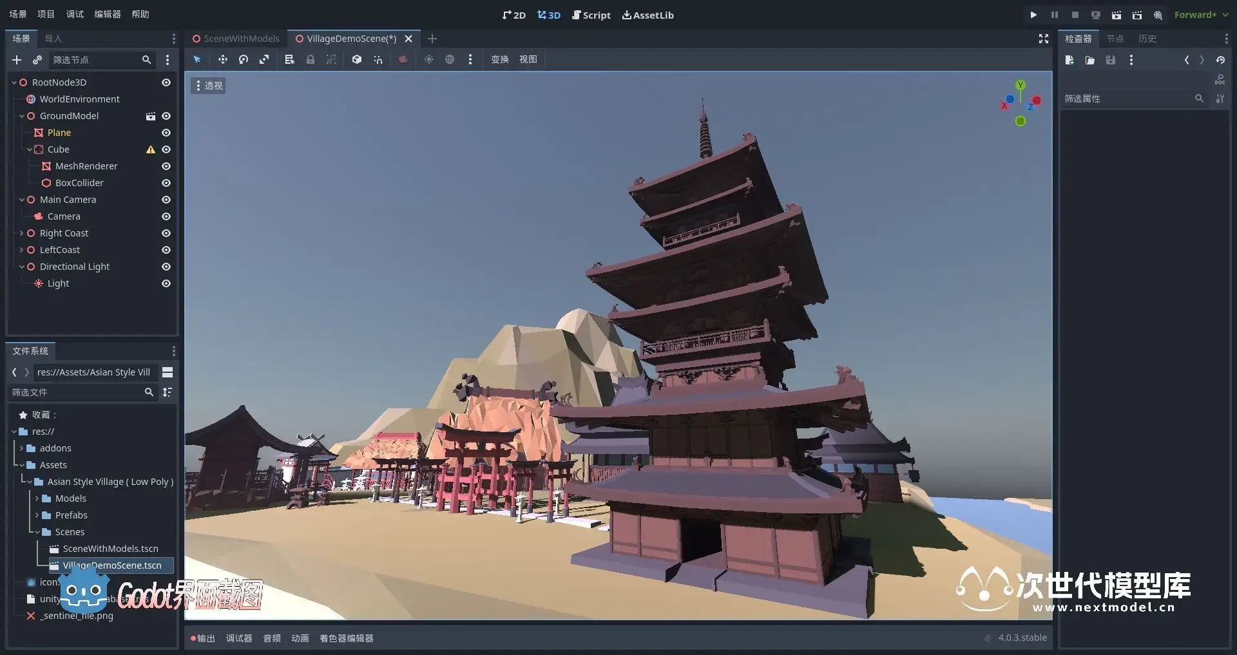
Task: Hide the Plane node using eye icon
Action: 166,133
